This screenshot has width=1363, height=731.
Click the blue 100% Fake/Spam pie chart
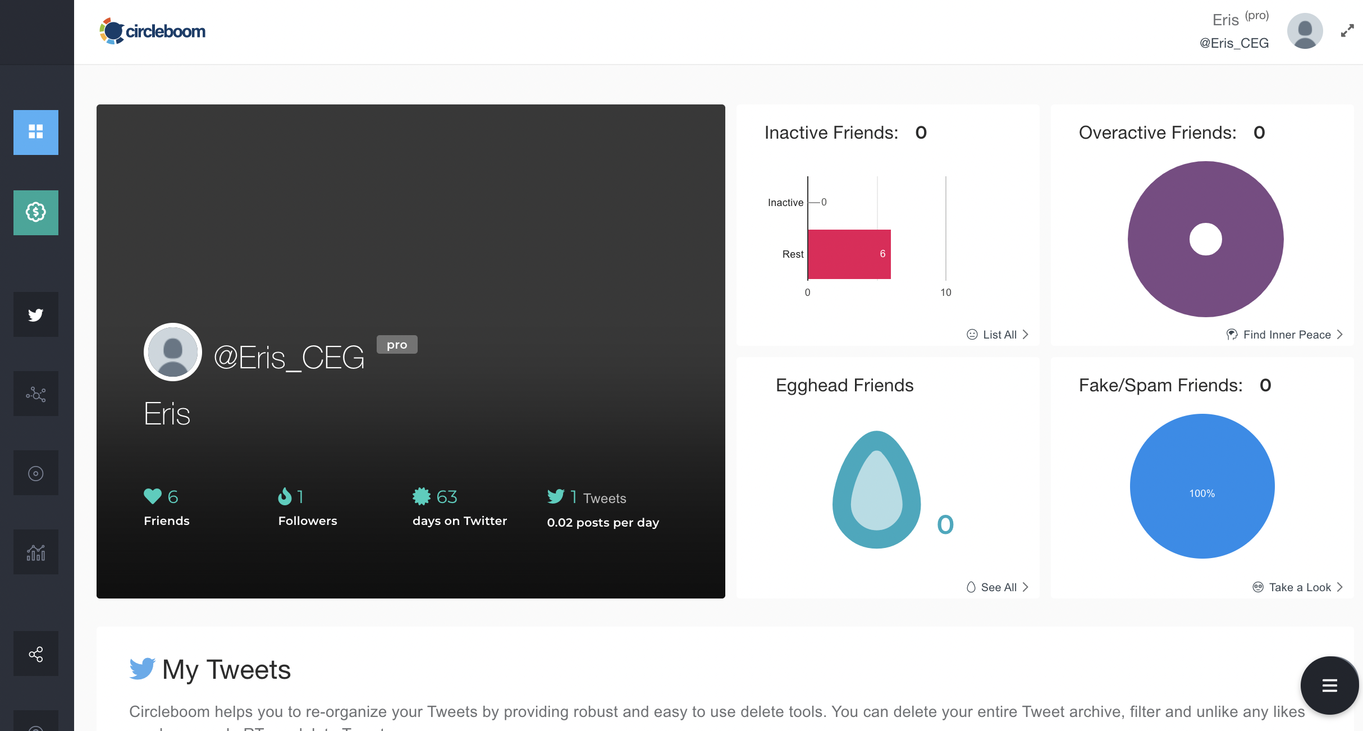[1201, 486]
